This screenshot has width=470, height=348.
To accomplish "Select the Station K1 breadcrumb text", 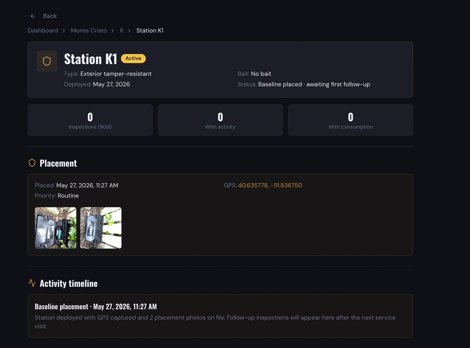I will tap(150, 30).
